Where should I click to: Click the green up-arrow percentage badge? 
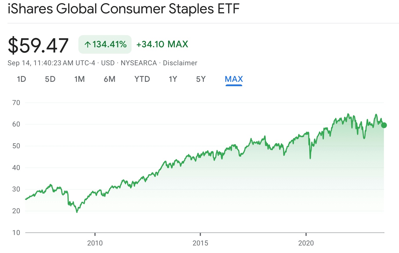point(105,44)
